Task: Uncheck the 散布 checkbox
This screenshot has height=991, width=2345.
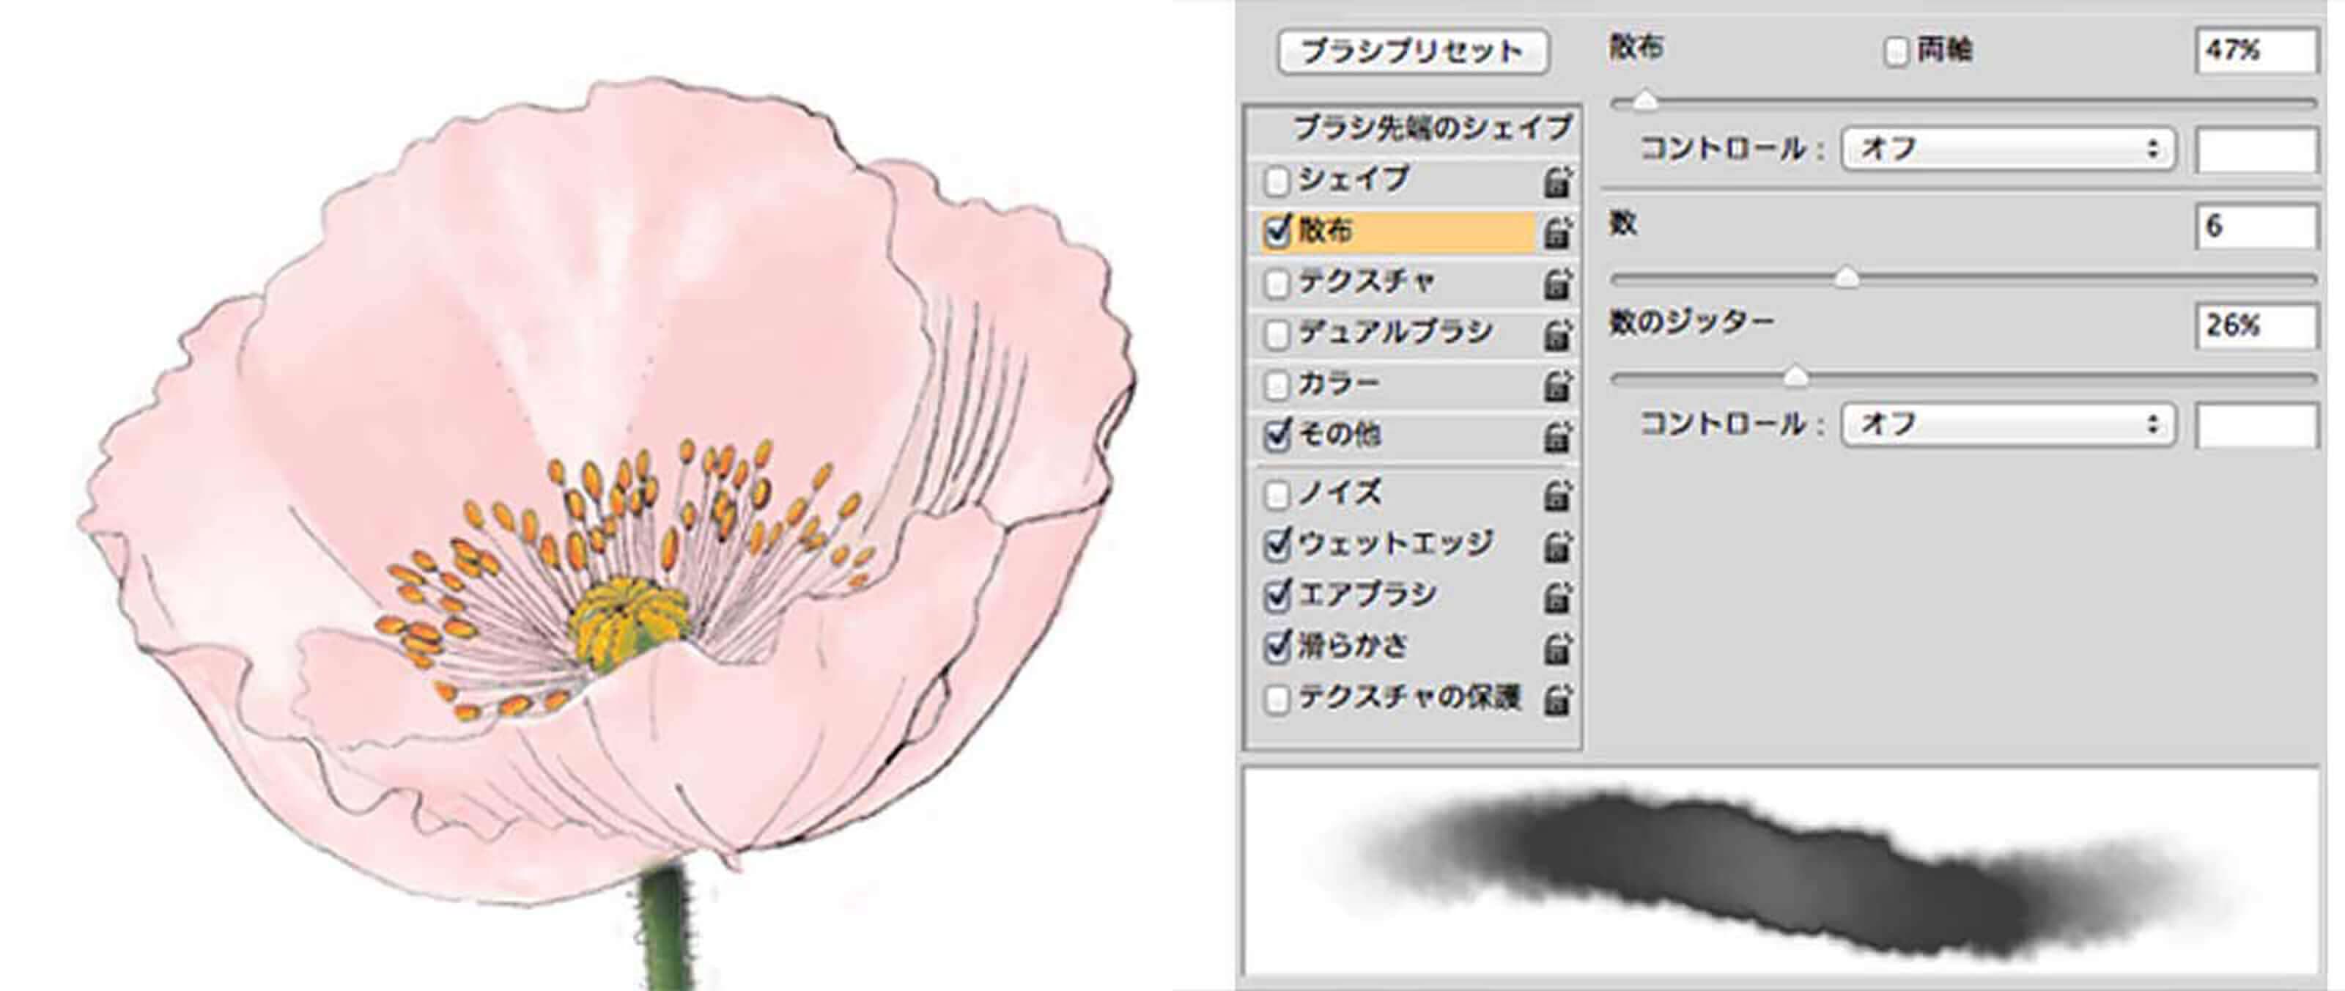Action: pos(1277,232)
